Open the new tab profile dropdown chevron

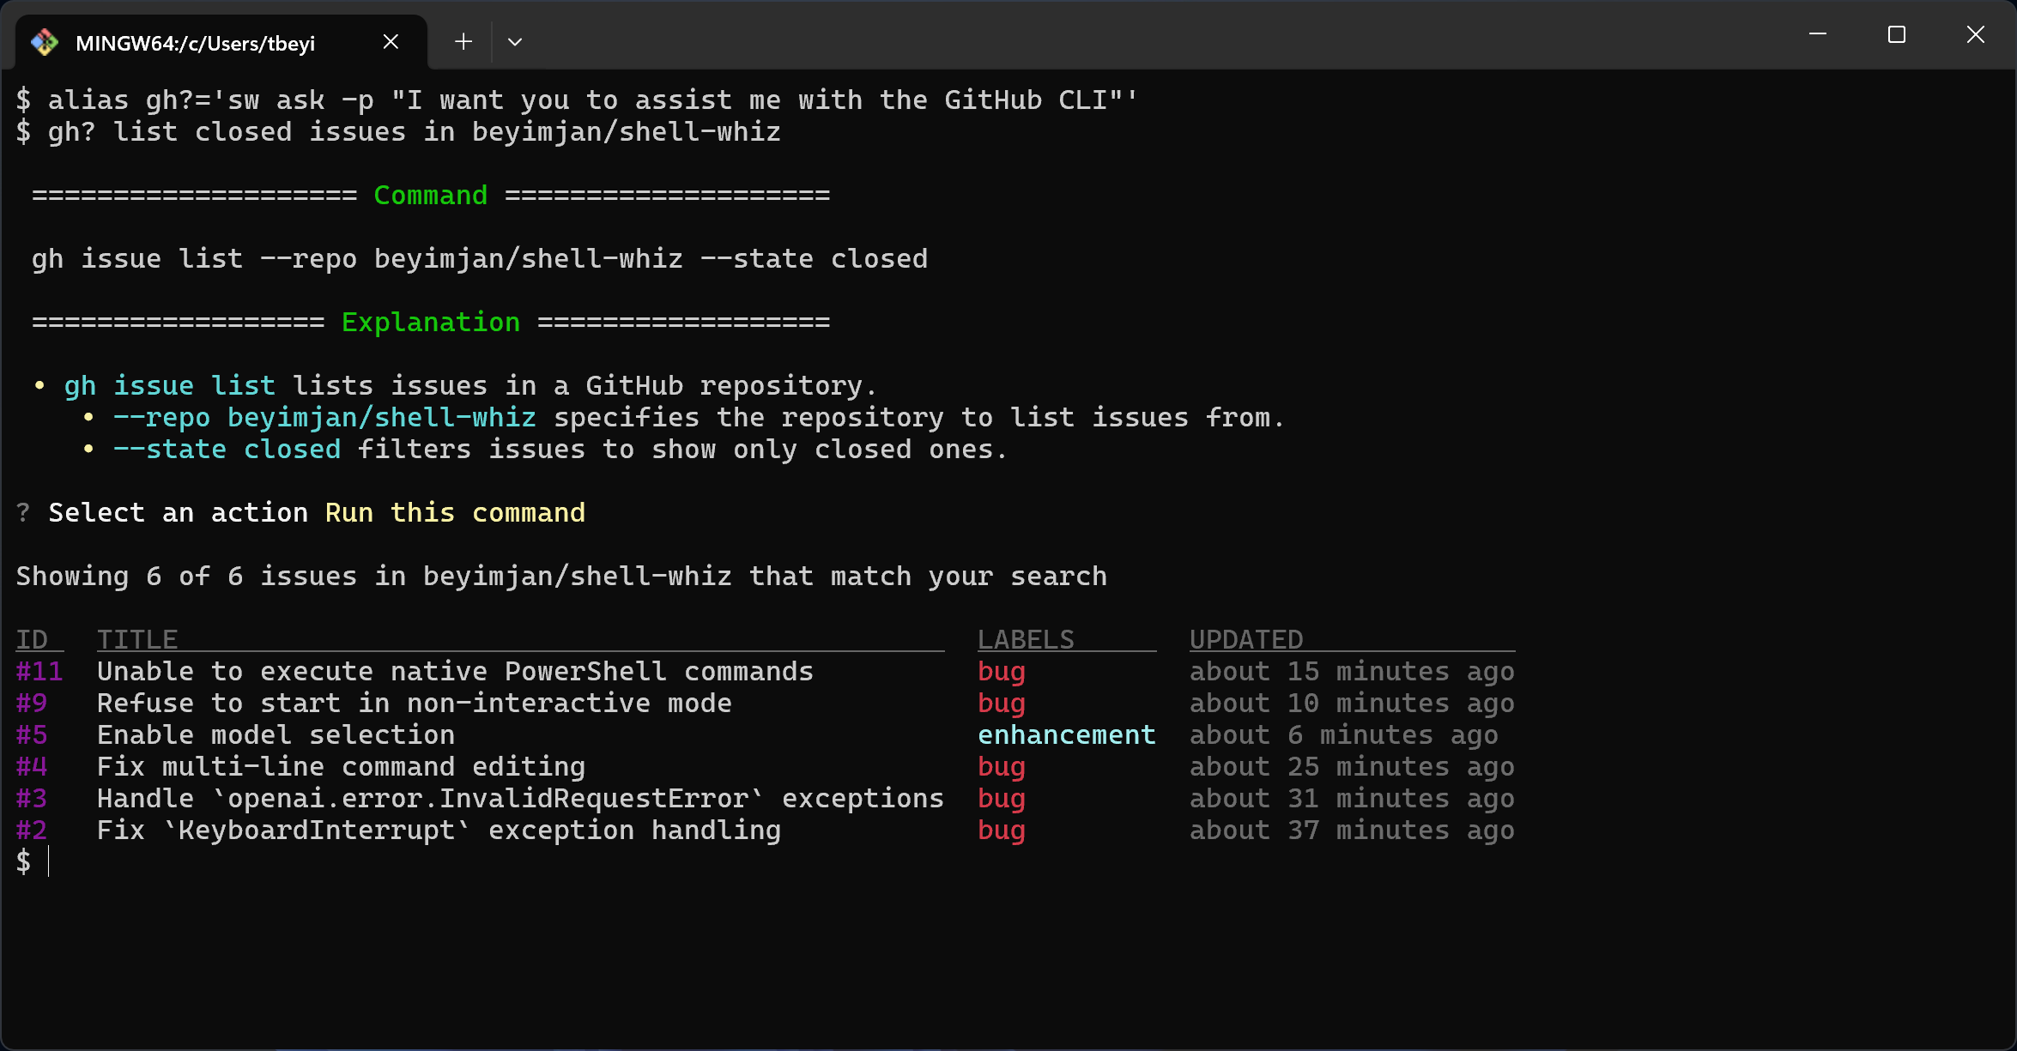coord(515,40)
